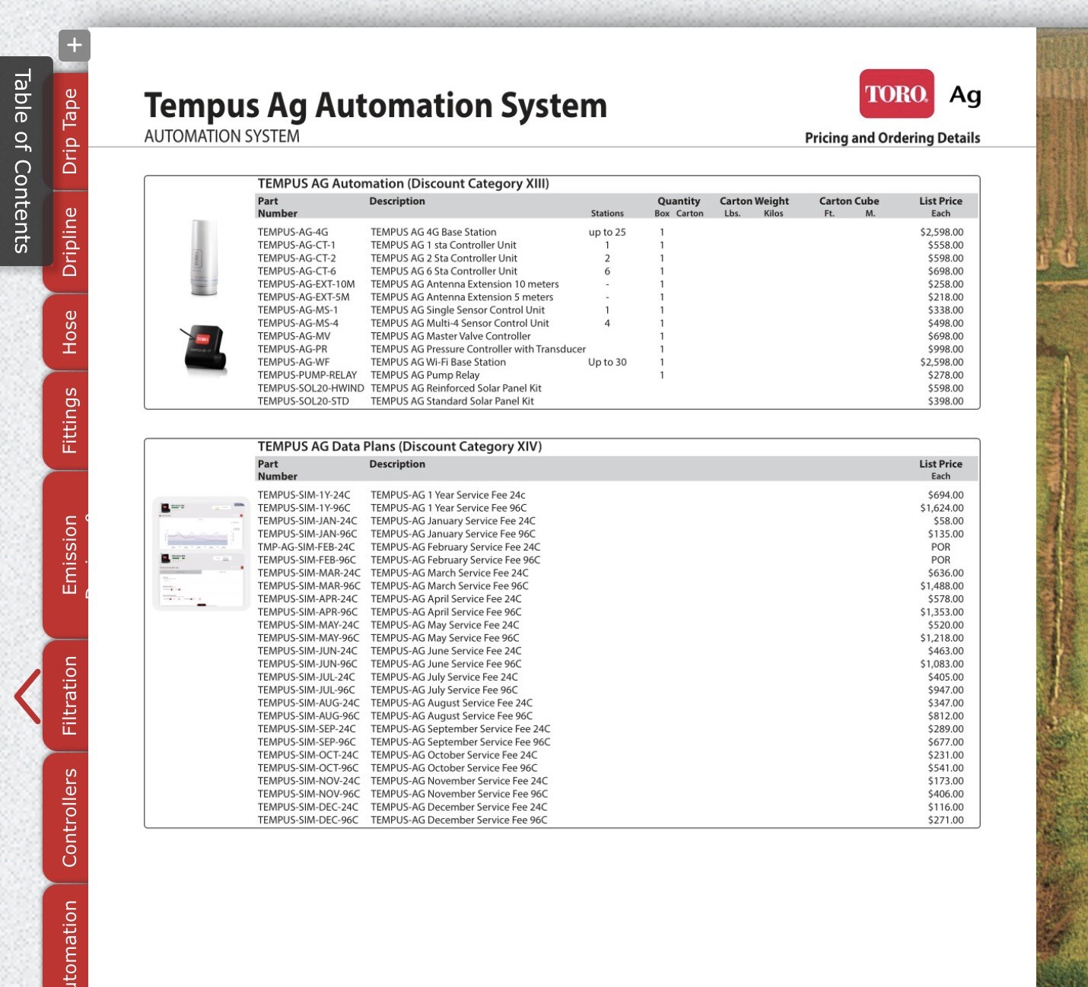Click part number TEMPUS-SOL20-STD

(x=303, y=401)
